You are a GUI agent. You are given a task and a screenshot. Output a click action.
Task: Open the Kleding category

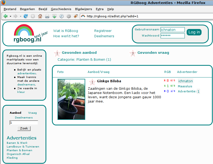(12, 158)
